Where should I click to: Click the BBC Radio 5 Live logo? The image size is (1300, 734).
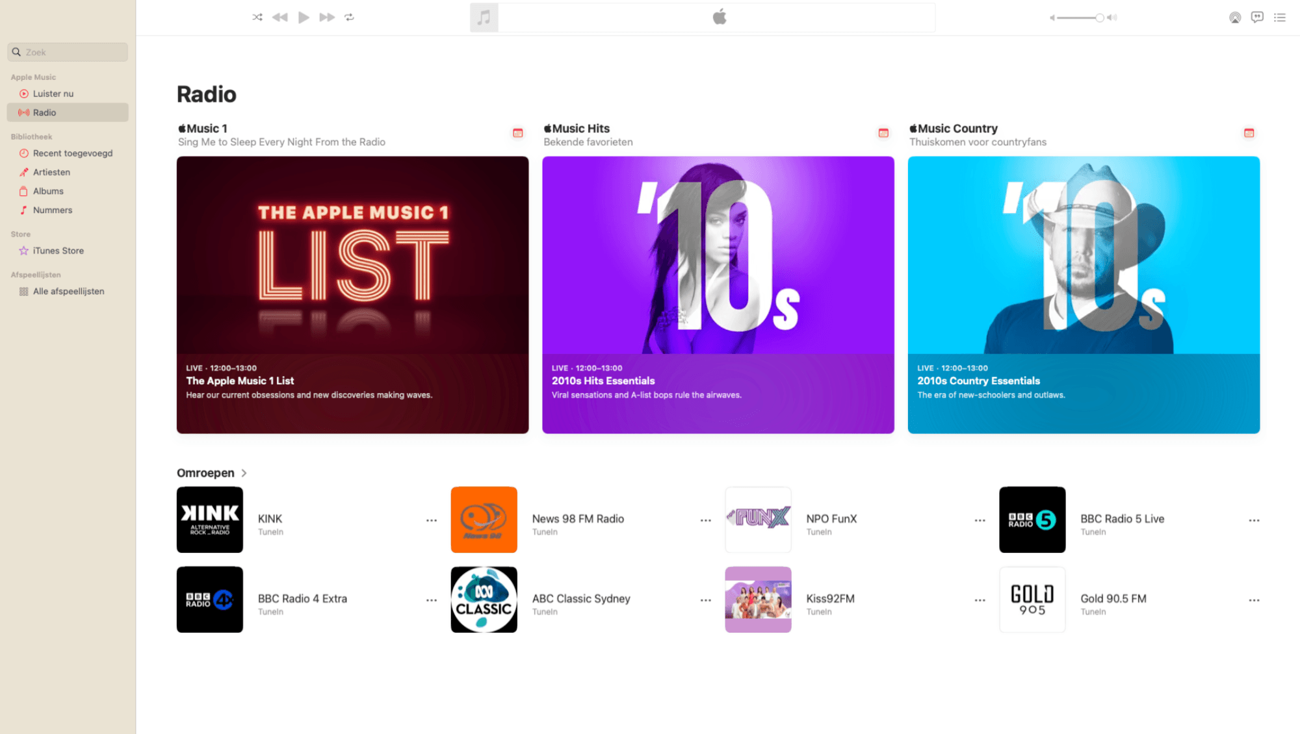click(x=1032, y=520)
